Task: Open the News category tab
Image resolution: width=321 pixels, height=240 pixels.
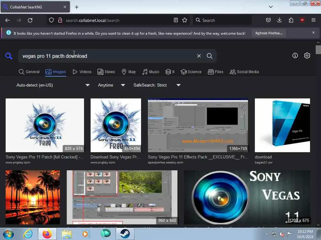Action: (x=106, y=72)
